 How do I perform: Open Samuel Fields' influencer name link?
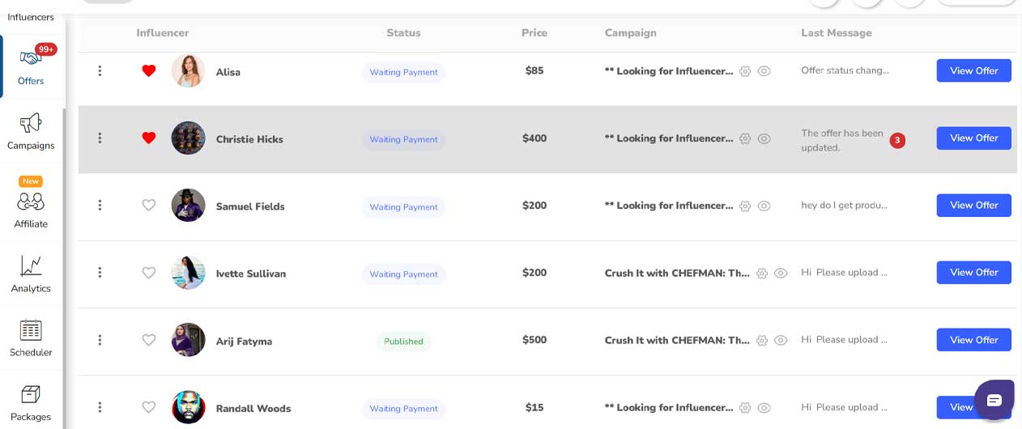[x=250, y=206]
